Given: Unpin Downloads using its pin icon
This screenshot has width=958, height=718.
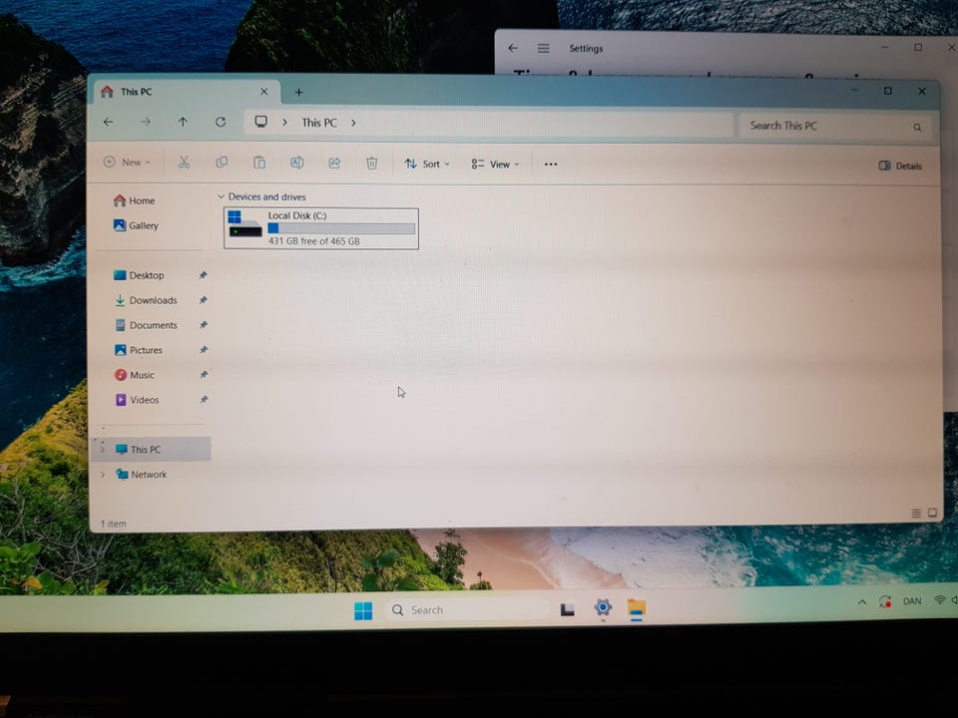Looking at the screenshot, I should click(x=203, y=300).
